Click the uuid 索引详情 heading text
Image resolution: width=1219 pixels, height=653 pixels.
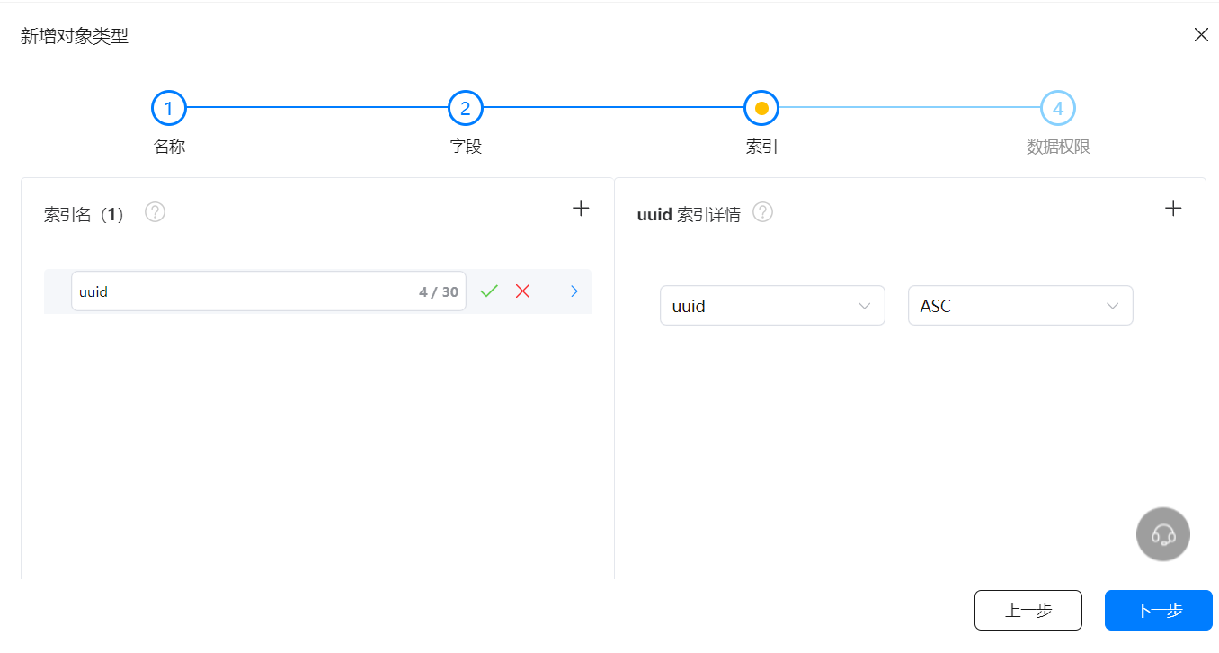tap(689, 215)
